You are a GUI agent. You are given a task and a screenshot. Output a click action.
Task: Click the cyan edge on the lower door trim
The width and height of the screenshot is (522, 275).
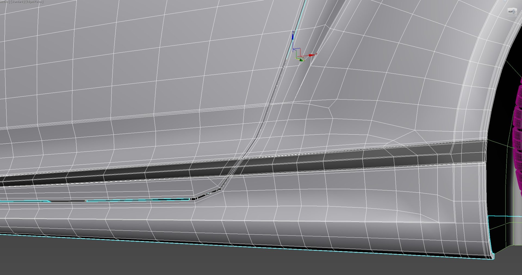coord(136,200)
